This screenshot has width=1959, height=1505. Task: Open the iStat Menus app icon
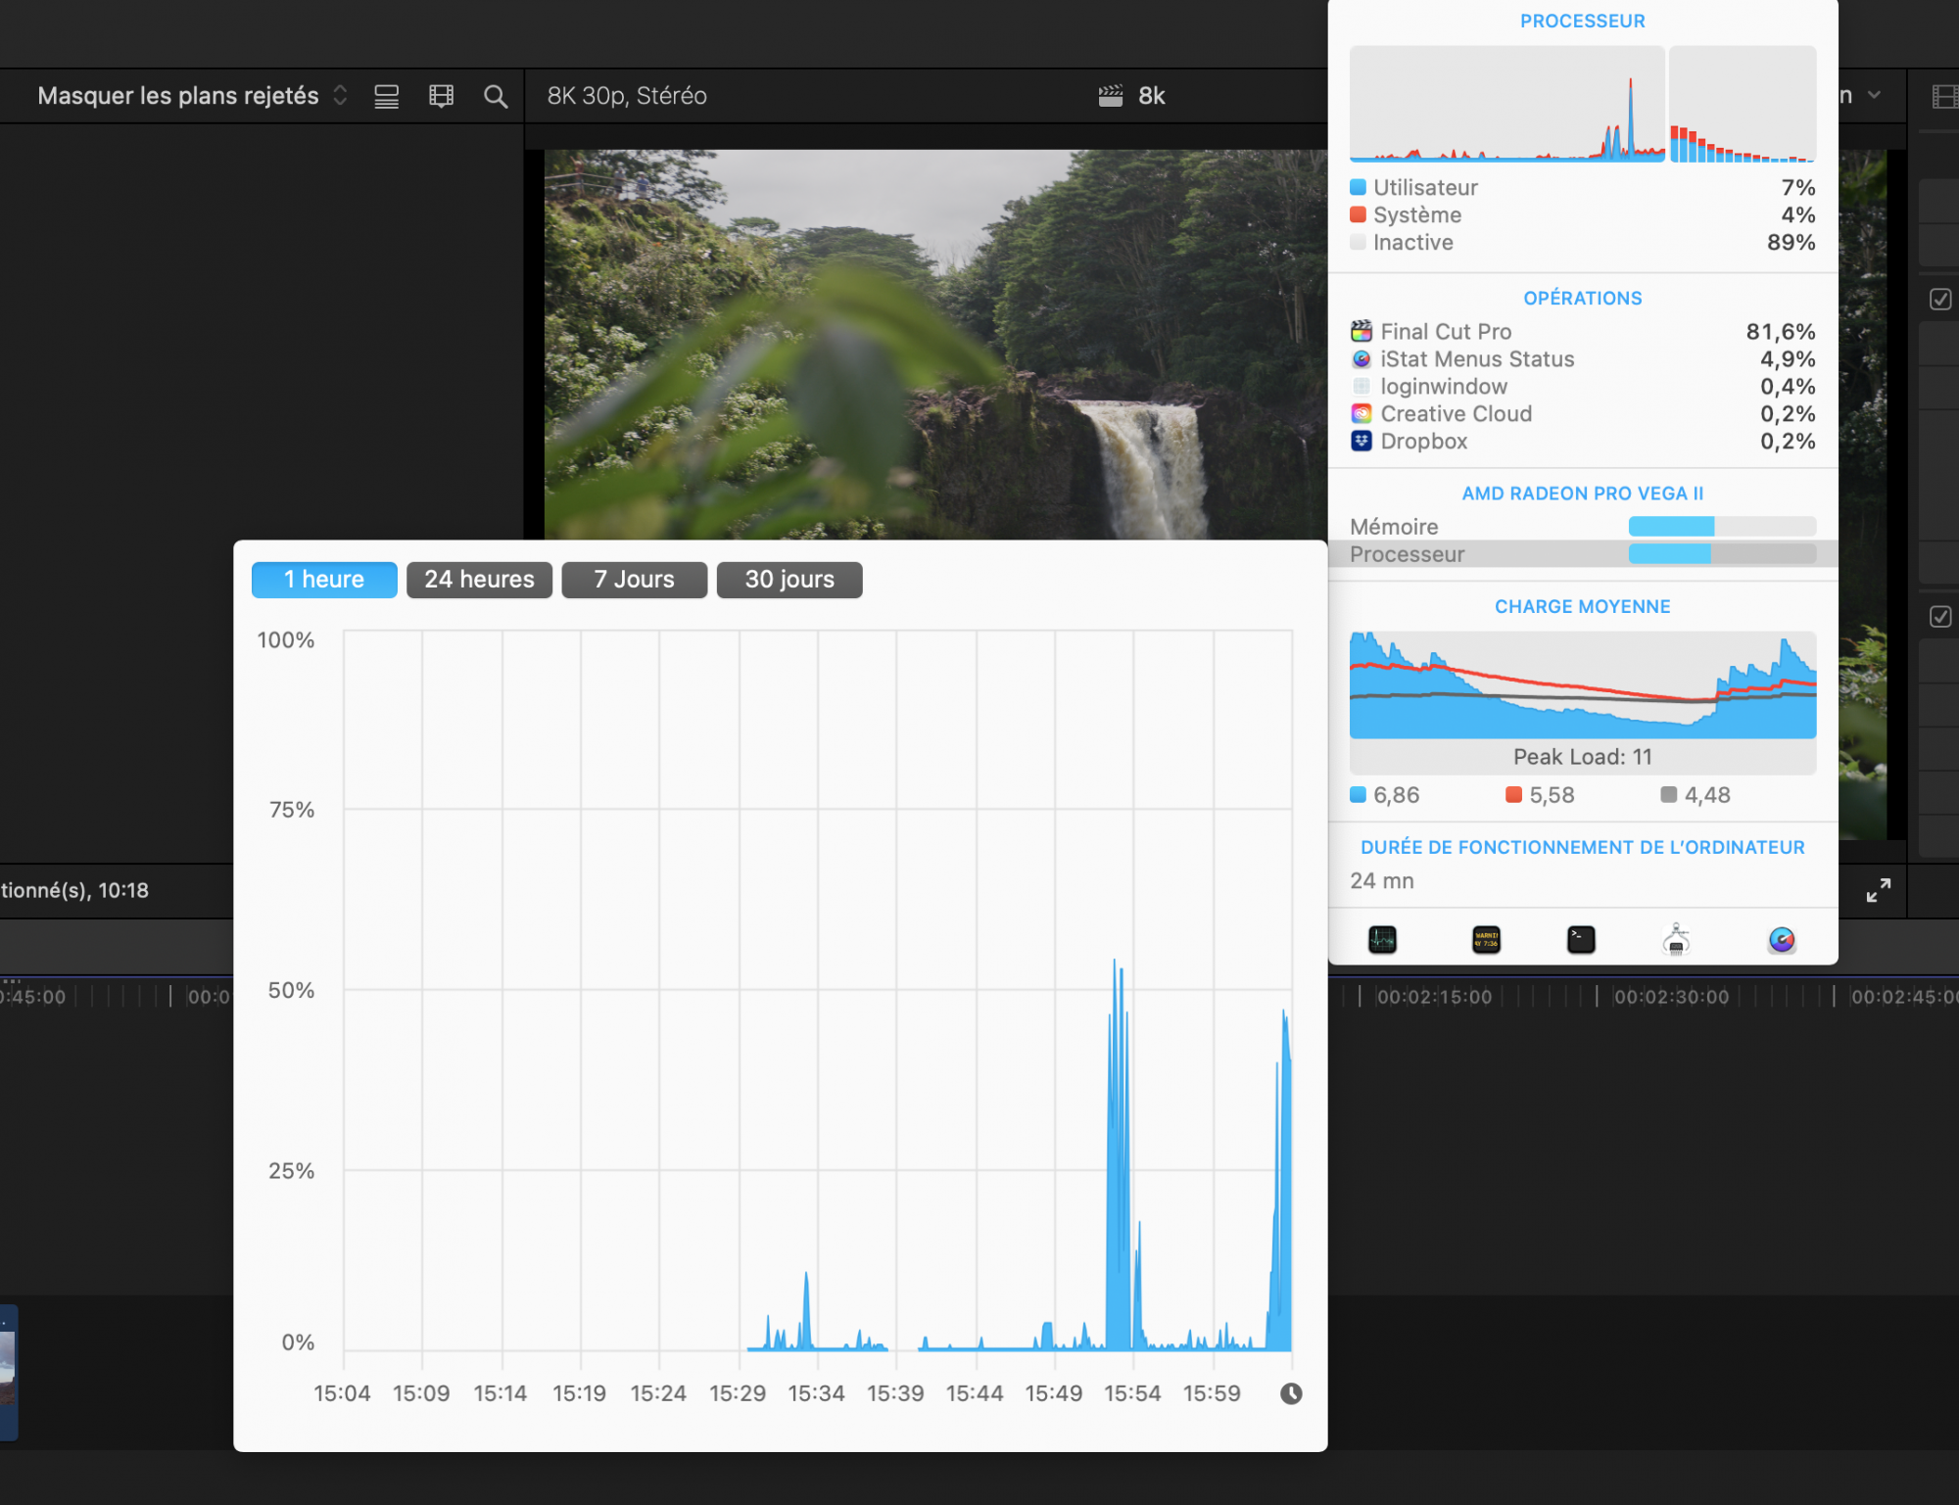tap(1782, 940)
